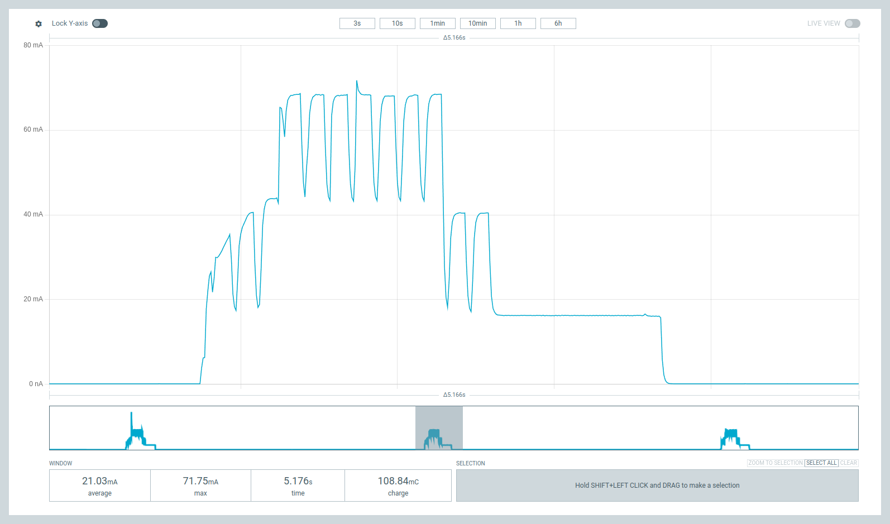Select the 10min time window
Screen dimensions: 890x524
coord(478,23)
